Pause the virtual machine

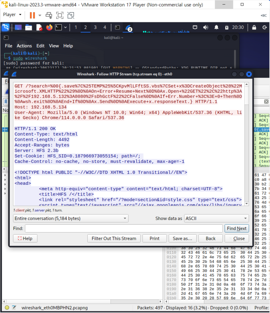pos(32,15)
